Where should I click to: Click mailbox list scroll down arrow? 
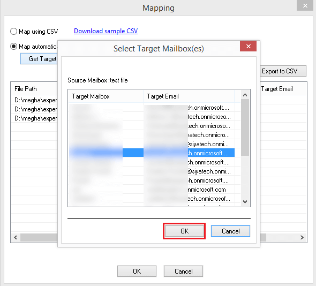[245, 202]
